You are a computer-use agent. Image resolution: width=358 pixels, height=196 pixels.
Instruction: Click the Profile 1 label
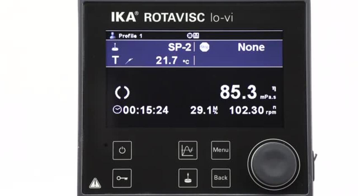[130, 36]
